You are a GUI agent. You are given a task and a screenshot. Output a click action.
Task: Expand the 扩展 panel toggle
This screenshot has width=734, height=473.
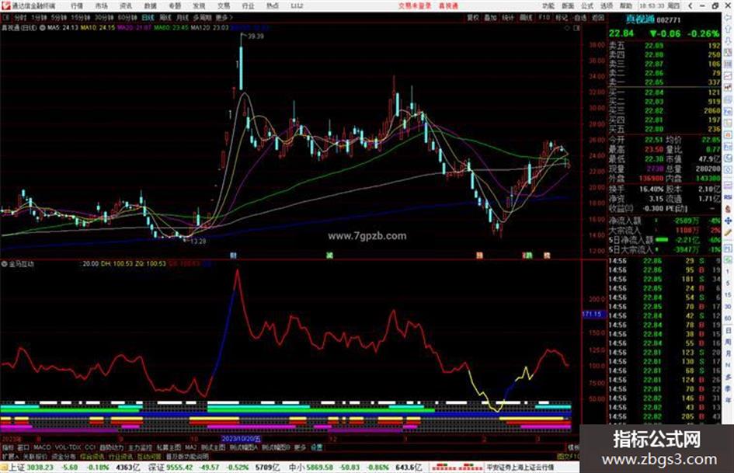(x=10, y=456)
